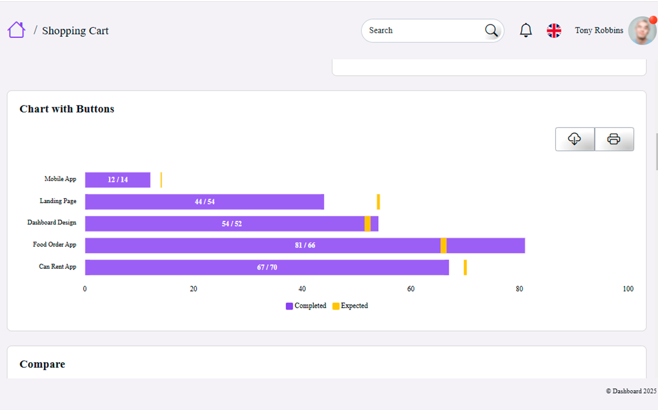
Task: Click the page vertical scrollbar thumb
Action: click(x=657, y=152)
